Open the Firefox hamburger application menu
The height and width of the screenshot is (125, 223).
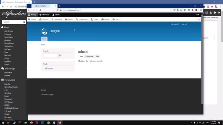[x=201, y=10]
